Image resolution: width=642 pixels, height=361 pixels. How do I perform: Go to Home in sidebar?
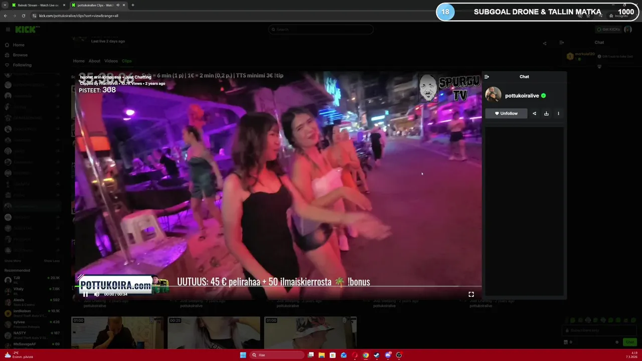click(x=19, y=45)
